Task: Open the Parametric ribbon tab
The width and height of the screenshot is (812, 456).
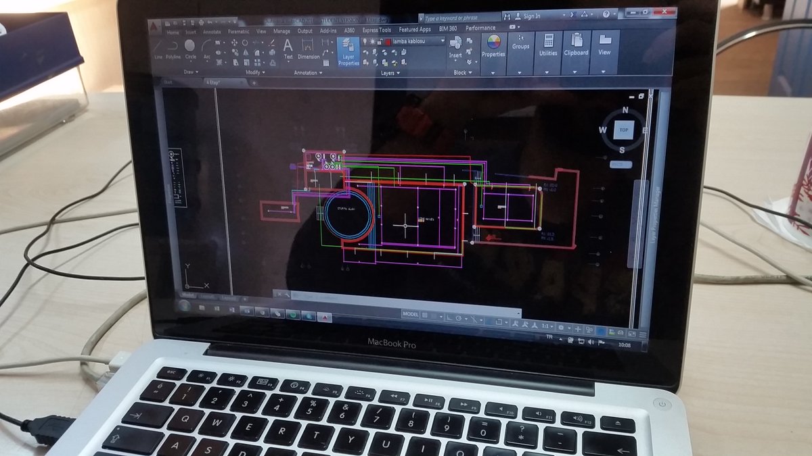Action: point(238,31)
